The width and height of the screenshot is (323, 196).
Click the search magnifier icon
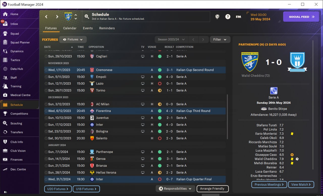(x=87, y=17)
